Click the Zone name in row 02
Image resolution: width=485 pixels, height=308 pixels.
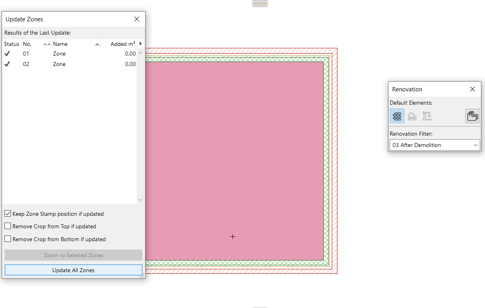tap(59, 64)
